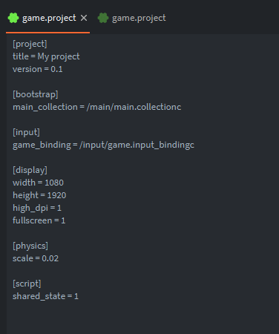This screenshot has height=334, width=279.
Task: Click the green gear icon on active game.project tab
Action: click(13, 18)
